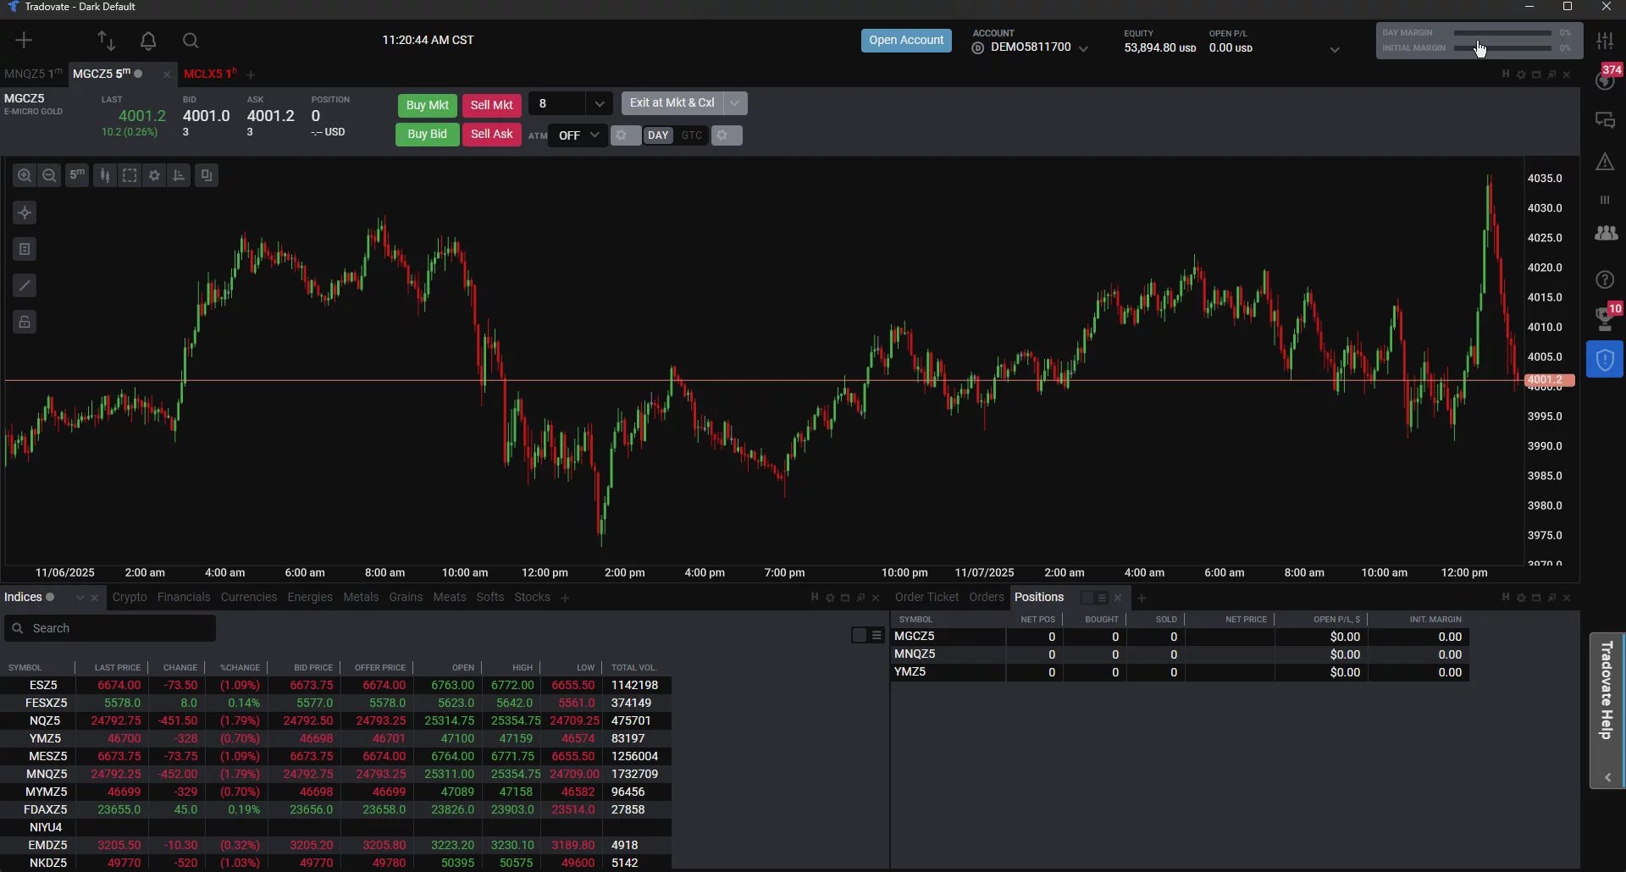Select the crosshair cursor tool
The image size is (1626, 872).
[25, 212]
